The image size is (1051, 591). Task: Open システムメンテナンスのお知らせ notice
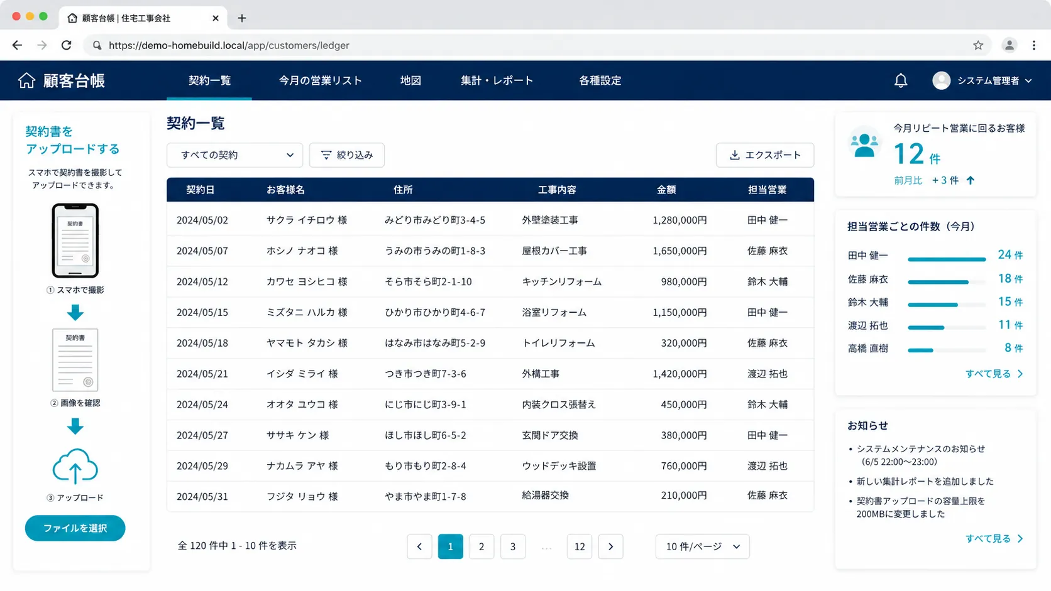click(920, 455)
